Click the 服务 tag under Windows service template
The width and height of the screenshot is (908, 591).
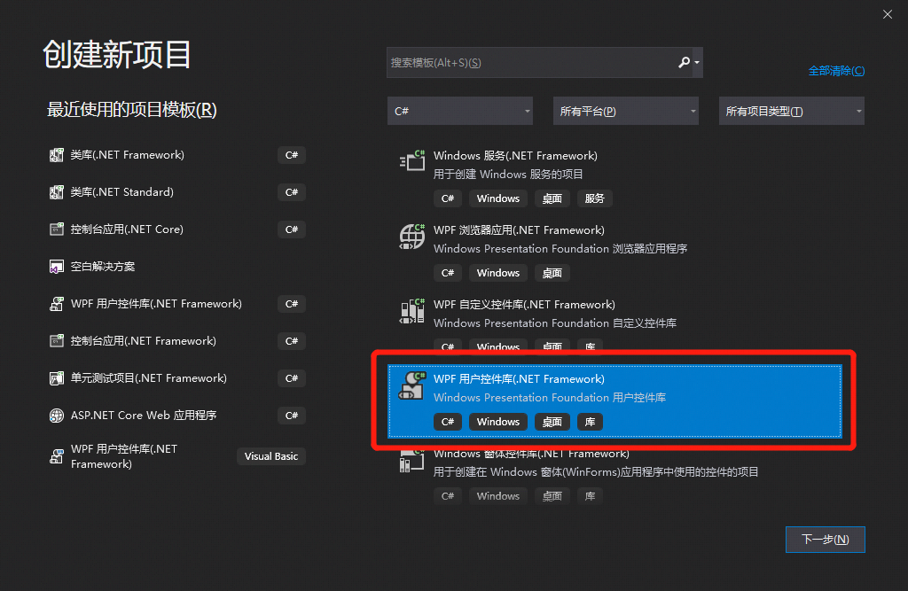pos(594,198)
